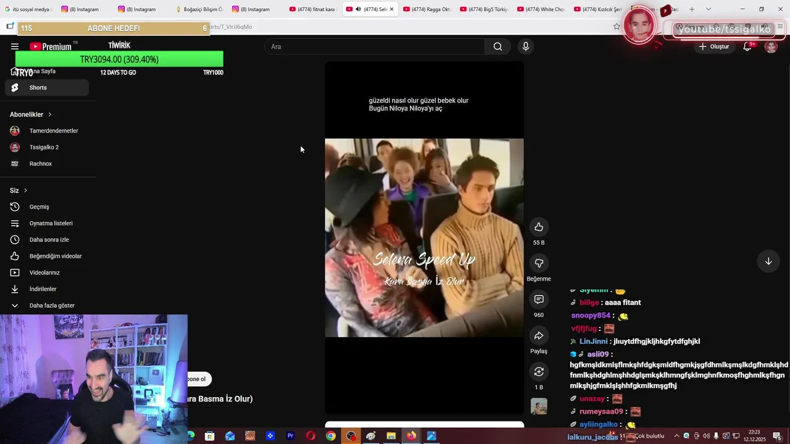Show hidden system tray icons
Image resolution: width=790 pixels, height=444 pixels.
[x=676, y=436]
